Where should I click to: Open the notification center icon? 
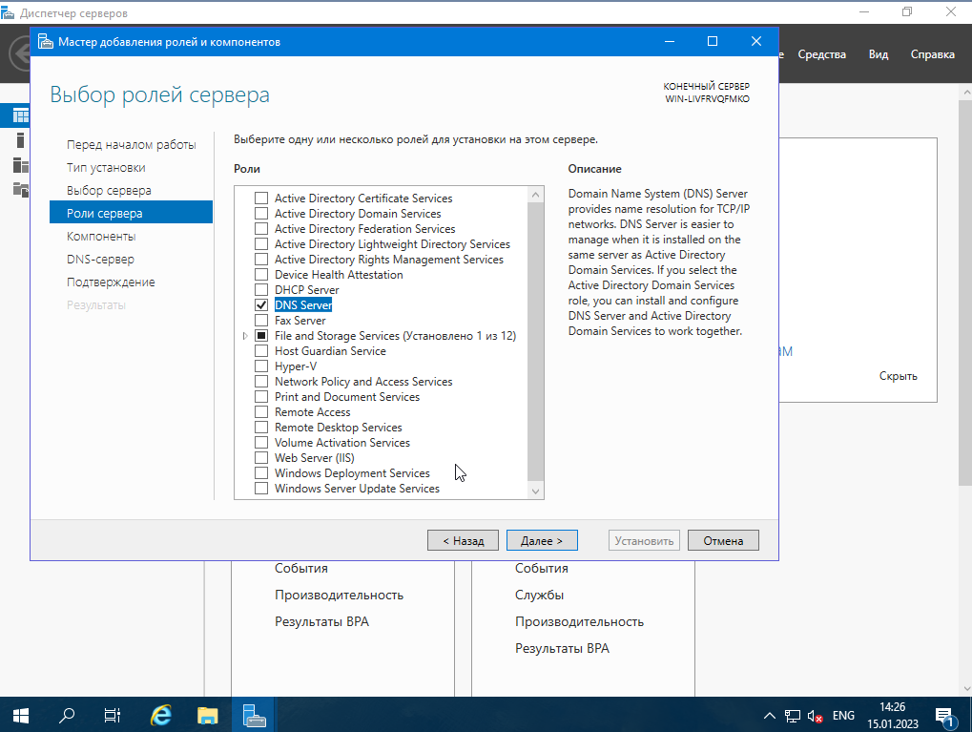(x=944, y=717)
